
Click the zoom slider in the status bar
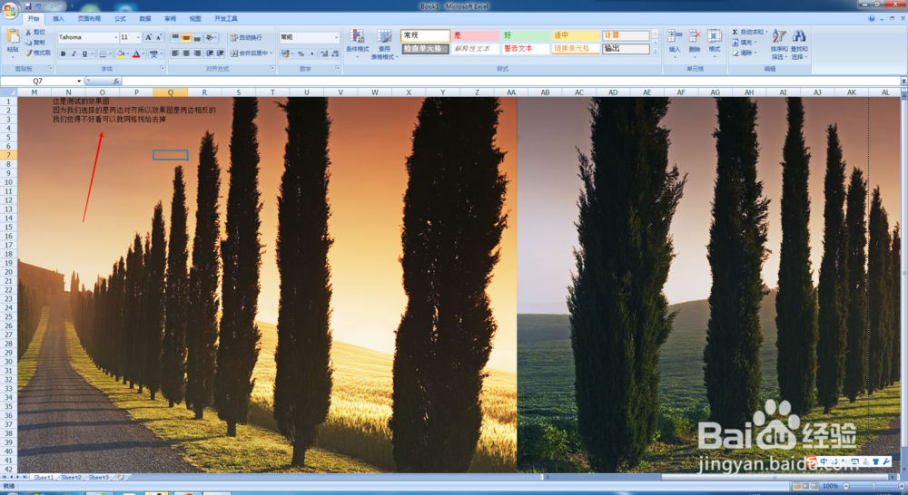pyautogui.click(x=873, y=486)
